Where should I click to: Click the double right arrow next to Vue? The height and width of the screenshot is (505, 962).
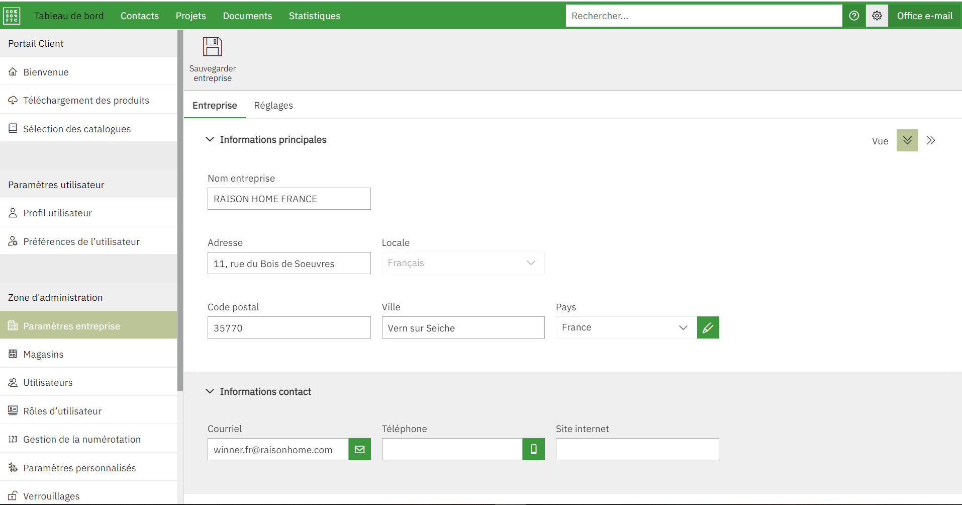pos(931,140)
